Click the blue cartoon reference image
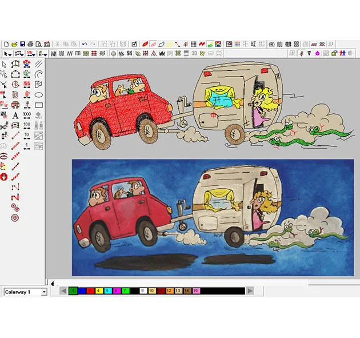This screenshot has height=338, width=360. [x=212, y=217]
